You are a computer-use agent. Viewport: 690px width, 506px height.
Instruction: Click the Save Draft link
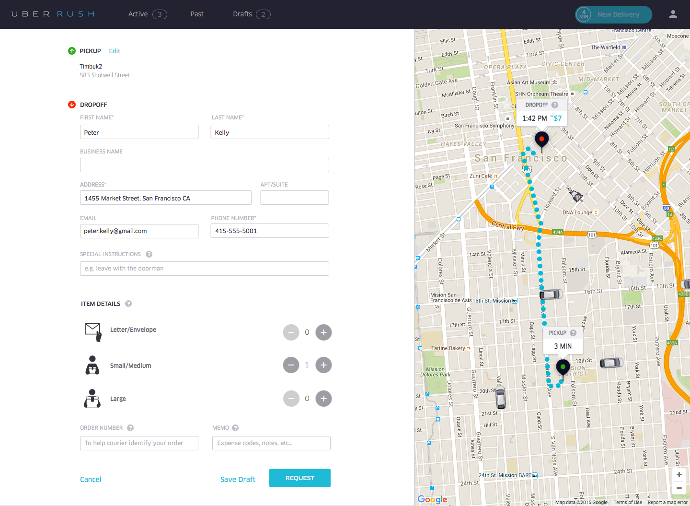[x=238, y=480]
